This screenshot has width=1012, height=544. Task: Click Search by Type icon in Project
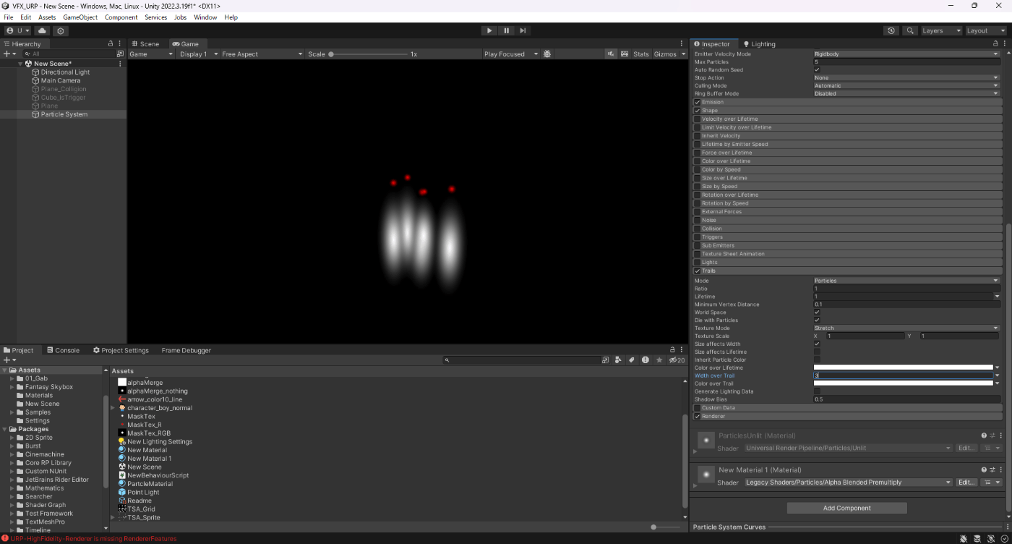pos(619,360)
